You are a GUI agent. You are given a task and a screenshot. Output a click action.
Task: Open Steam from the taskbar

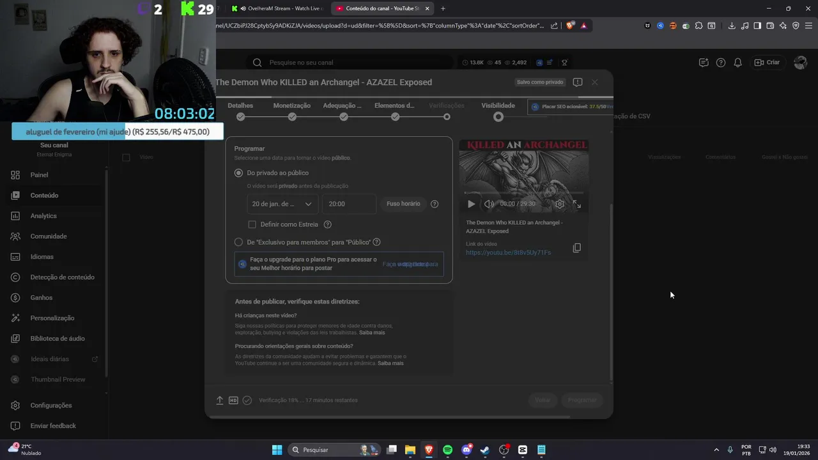485,450
